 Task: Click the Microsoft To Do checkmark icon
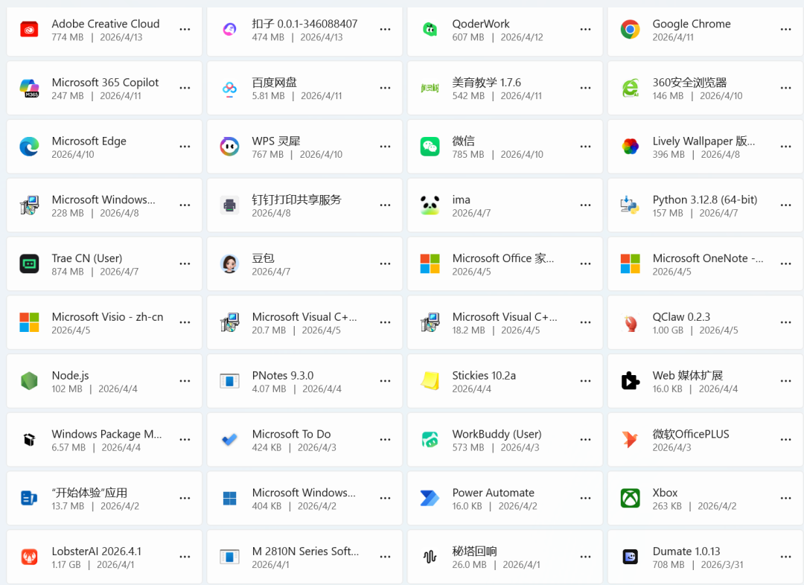tap(229, 440)
